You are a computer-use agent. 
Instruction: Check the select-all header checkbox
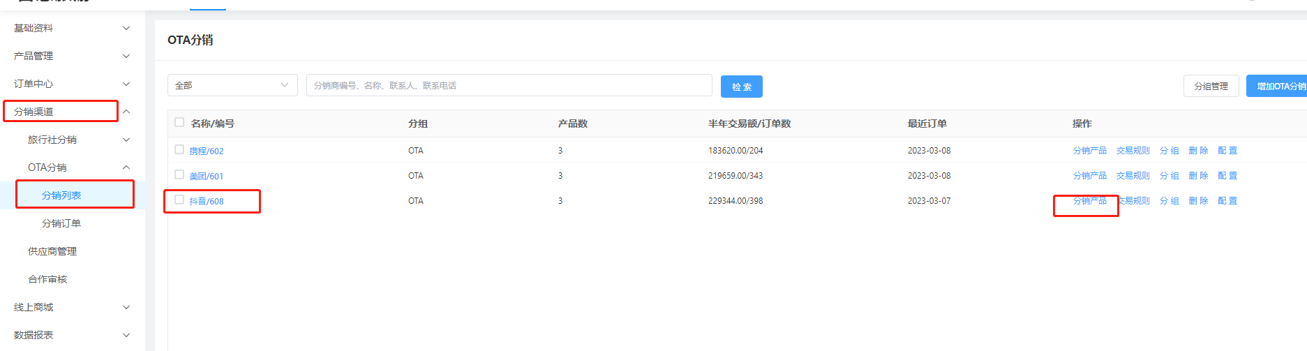(179, 123)
